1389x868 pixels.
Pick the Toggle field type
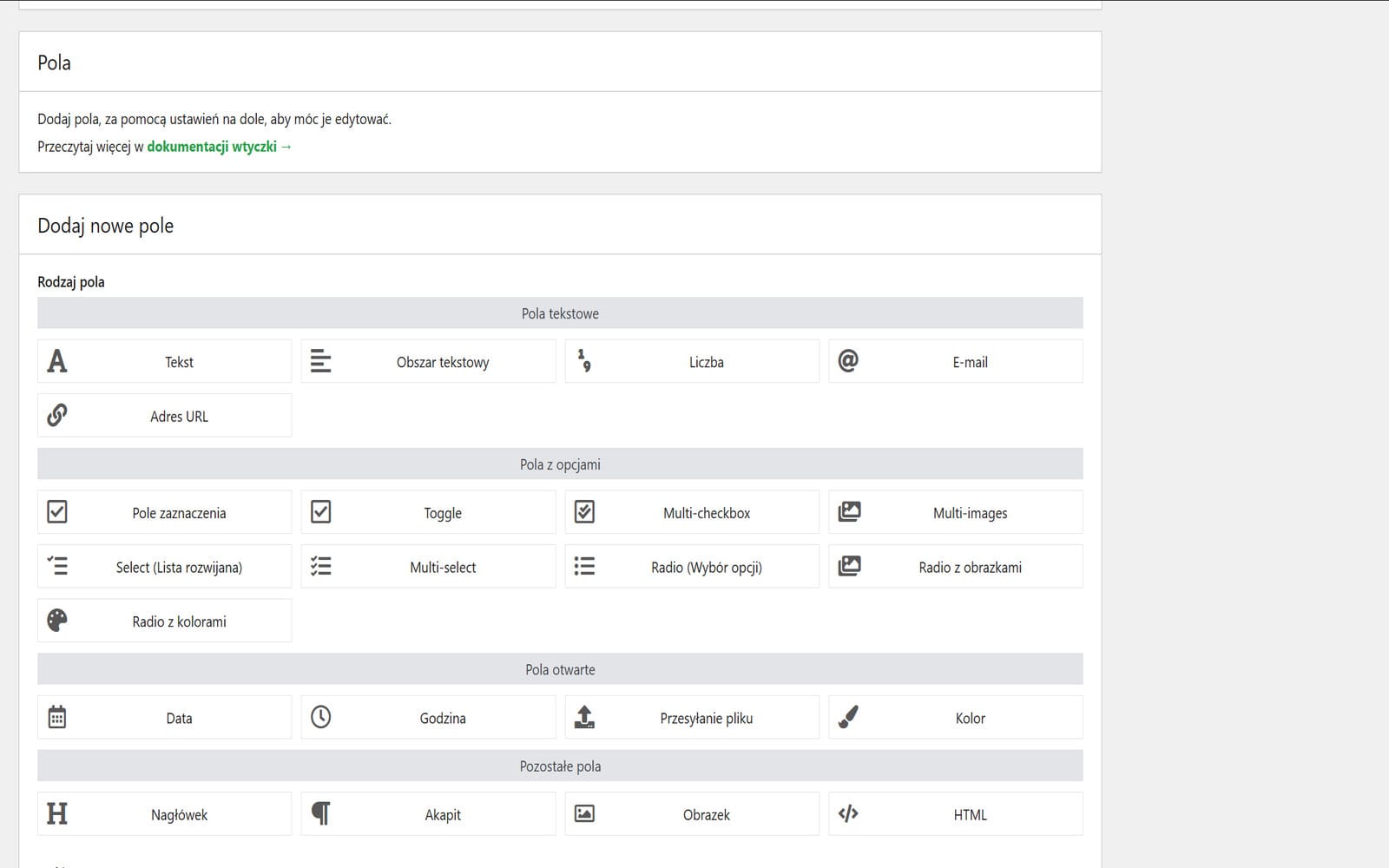pyautogui.click(x=428, y=512)
